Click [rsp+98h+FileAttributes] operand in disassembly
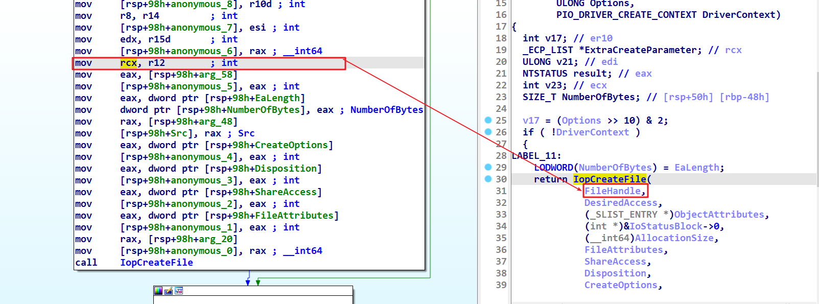This screenshot has width=819, height=304. pyautogui.click(x=272, y=216)
